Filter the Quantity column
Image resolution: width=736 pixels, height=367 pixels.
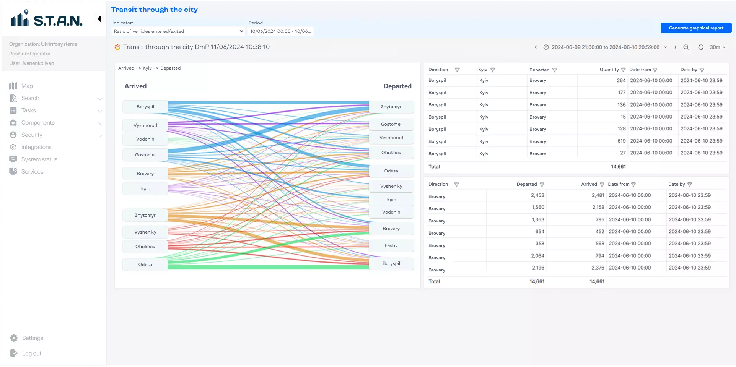pos(623,70)
